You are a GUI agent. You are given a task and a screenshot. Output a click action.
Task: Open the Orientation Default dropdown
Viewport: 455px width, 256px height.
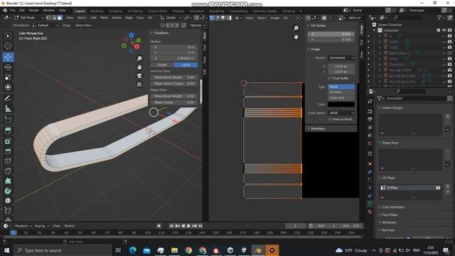click(45, 26)
